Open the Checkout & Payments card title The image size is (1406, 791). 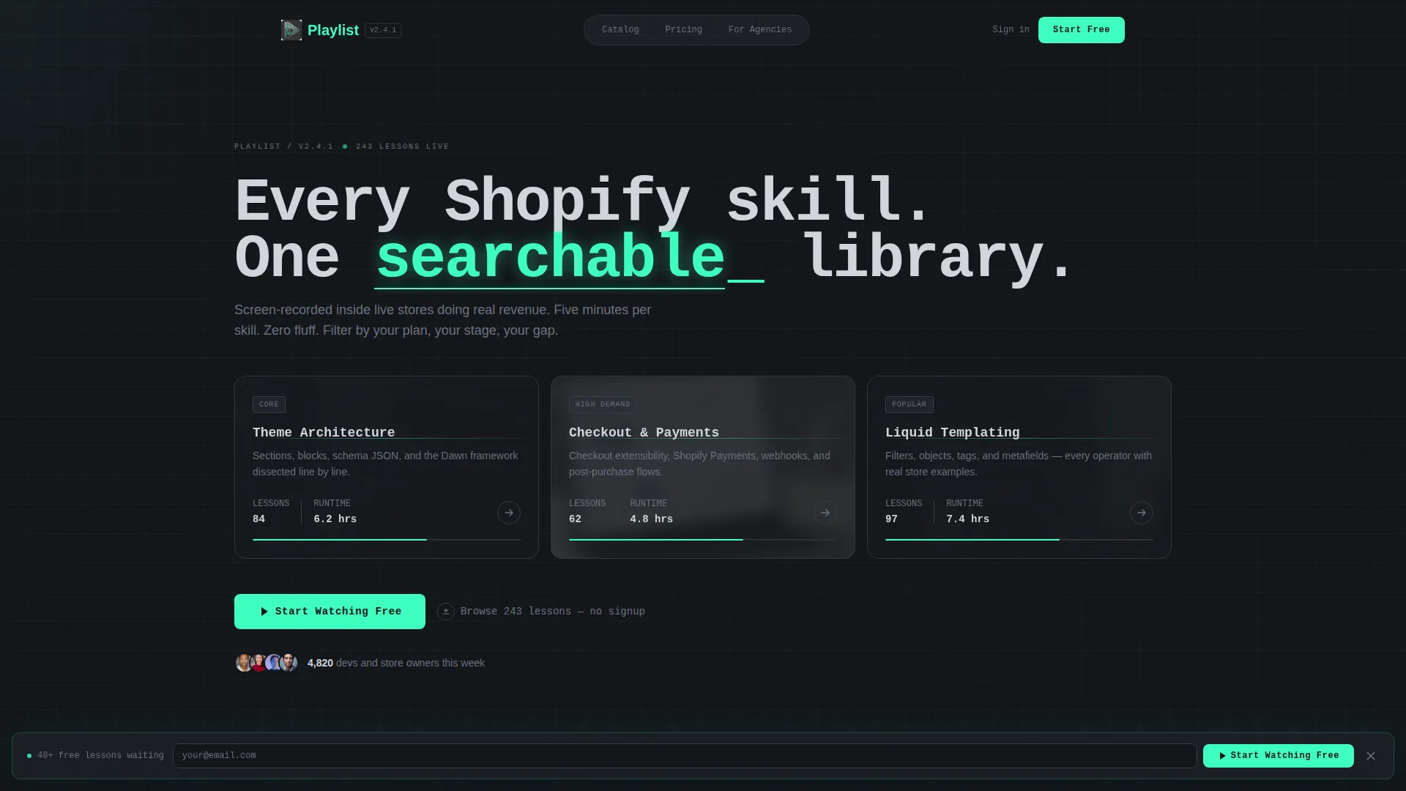click(x=644, y=433)
